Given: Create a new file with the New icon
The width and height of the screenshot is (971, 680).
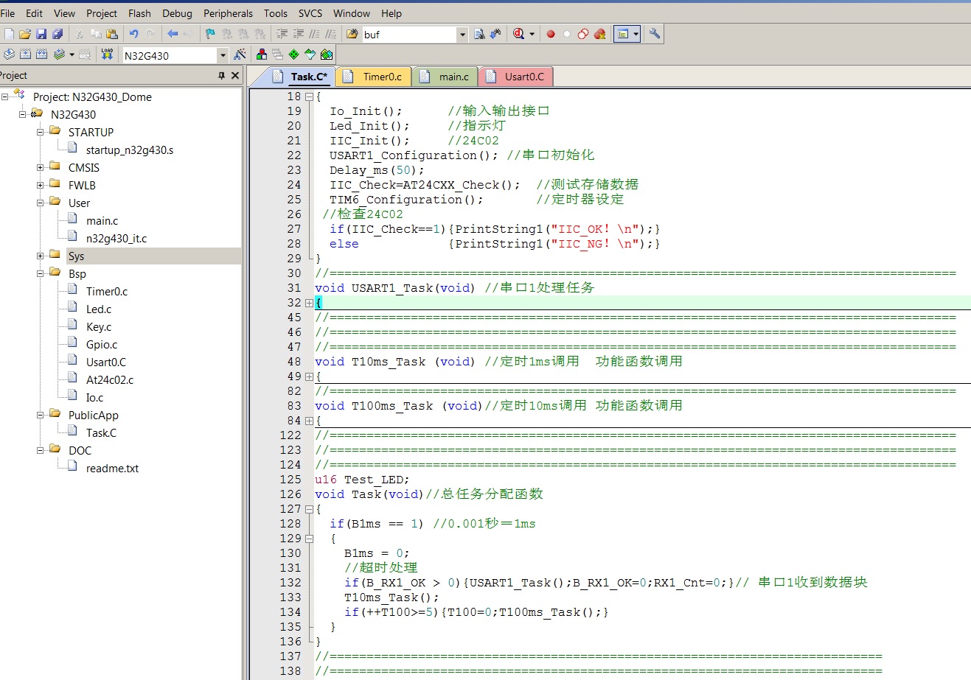Looking at the screenshot, I should (9, 34).
